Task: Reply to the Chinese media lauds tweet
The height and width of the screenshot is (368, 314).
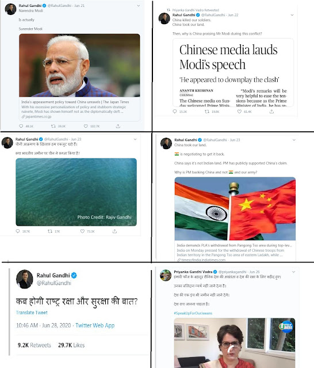Action: point(175,112)
